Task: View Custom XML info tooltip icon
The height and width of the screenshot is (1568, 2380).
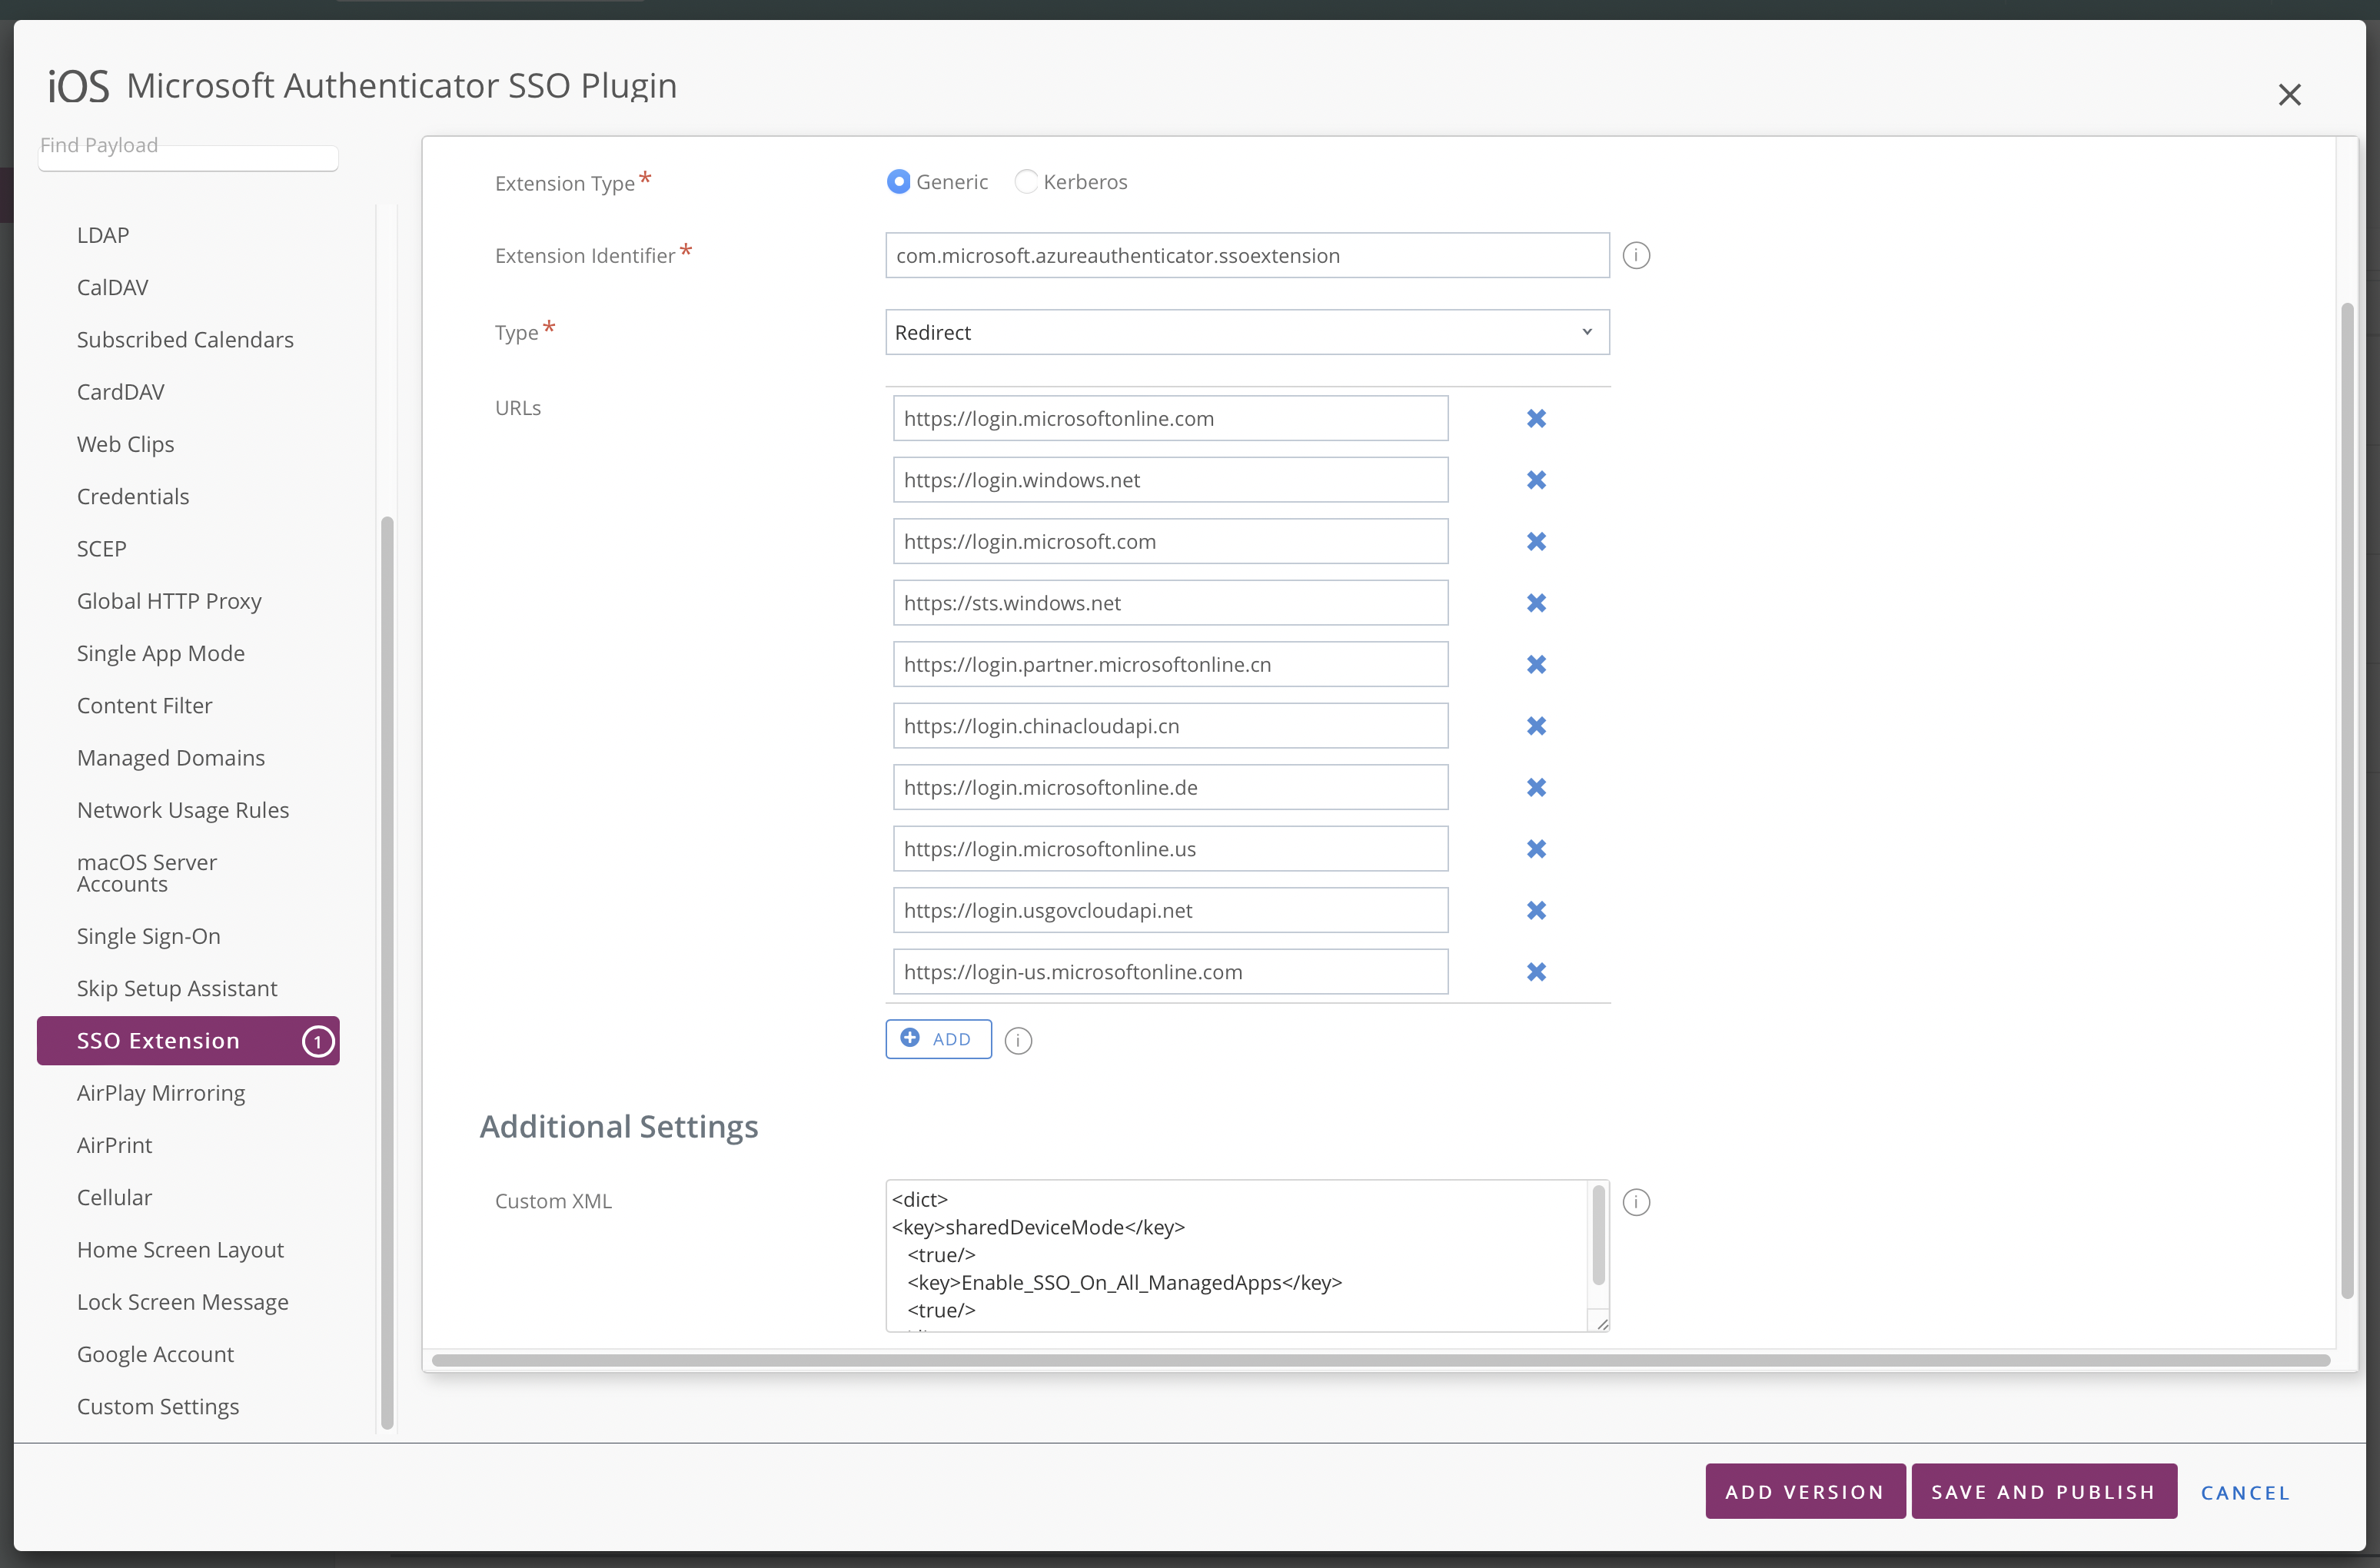Action: (1636, 1202)
